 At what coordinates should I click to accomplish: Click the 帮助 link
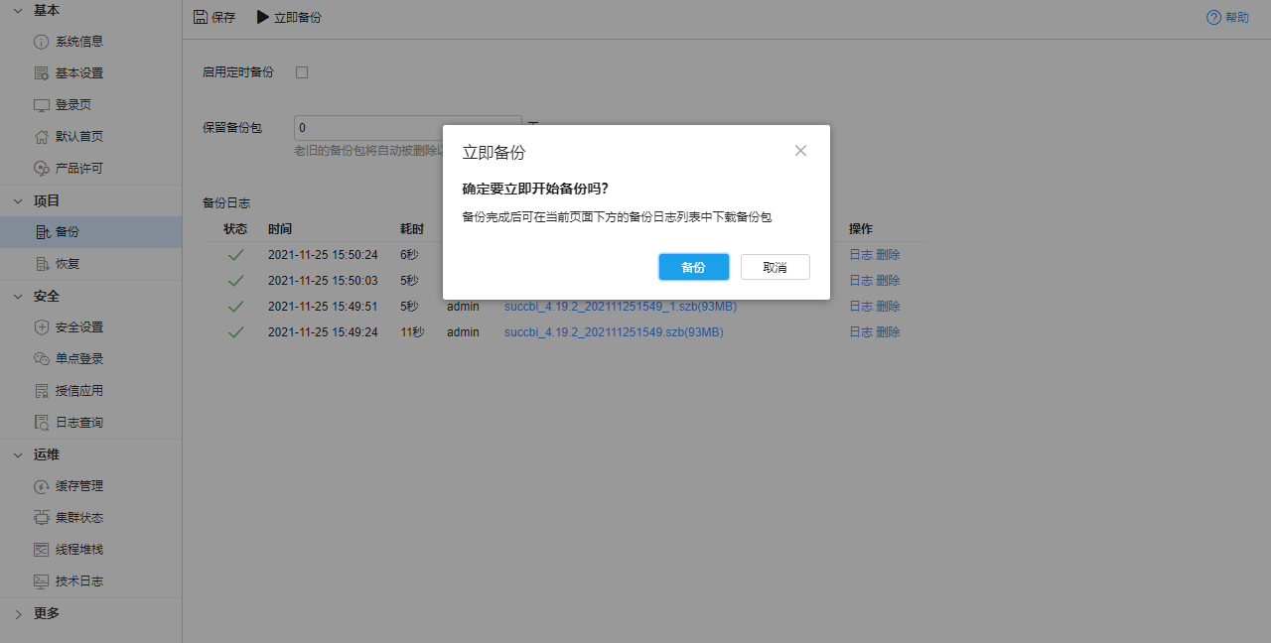pyautogui.click(x=1237, y=18)
